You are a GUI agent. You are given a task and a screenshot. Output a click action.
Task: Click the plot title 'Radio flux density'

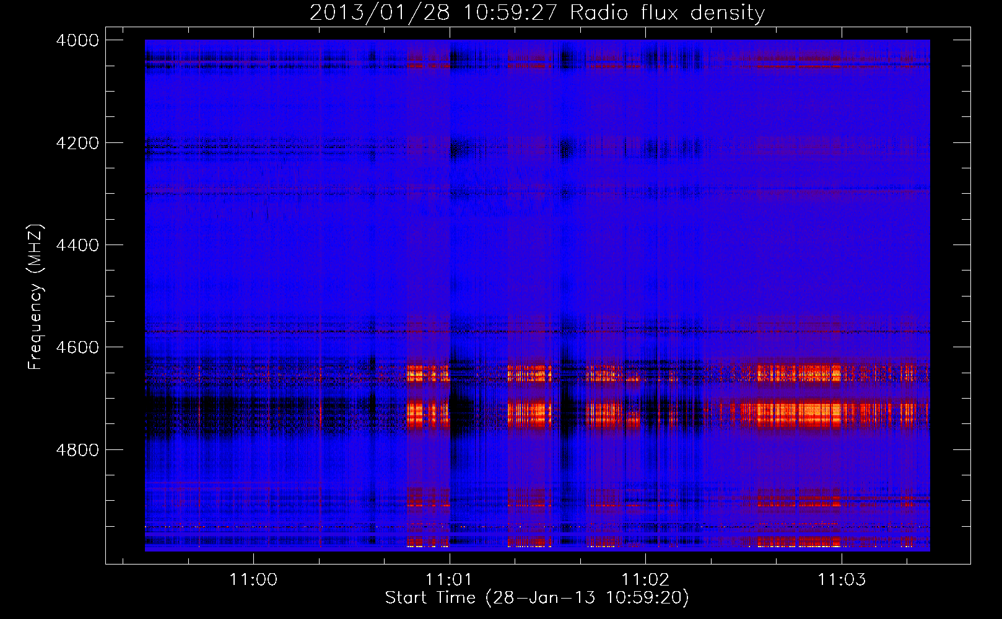coord(668,13)
